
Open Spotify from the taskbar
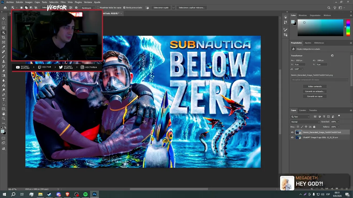click(85, 194)
